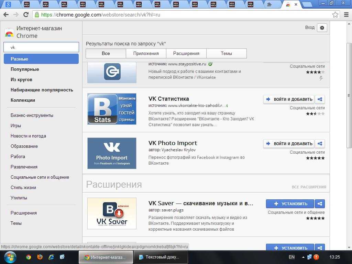This screenshot has width=352, height=264.
Task: Share VK Статистика via share icon
Action: click(320, 99)
